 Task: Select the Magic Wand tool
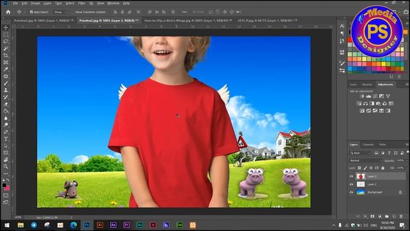(x=6, y=49)
